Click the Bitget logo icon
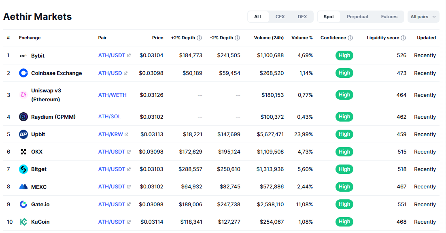Screen dimensions: 446x233 click(x=23, y=169)
